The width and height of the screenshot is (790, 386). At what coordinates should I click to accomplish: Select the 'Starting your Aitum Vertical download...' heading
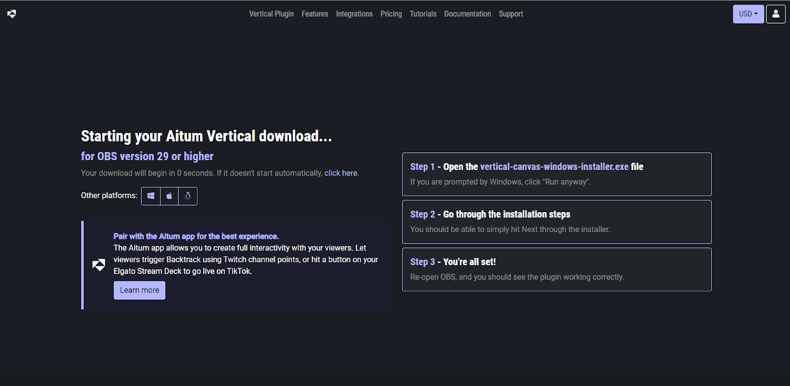[206, 136]
